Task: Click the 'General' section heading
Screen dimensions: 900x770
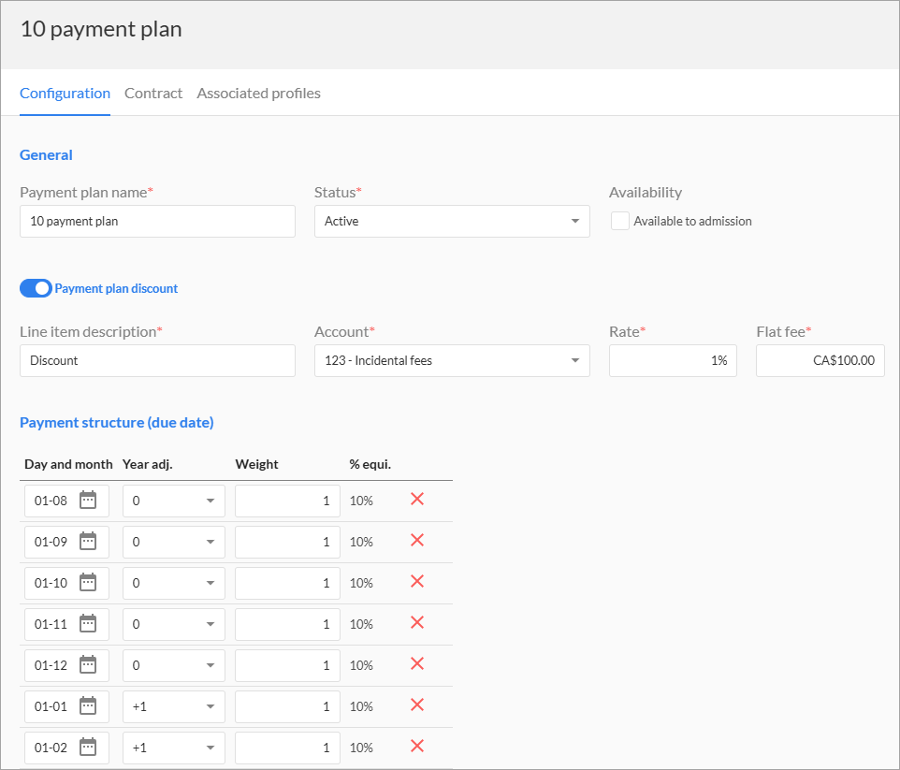Action: pos(46,155)
